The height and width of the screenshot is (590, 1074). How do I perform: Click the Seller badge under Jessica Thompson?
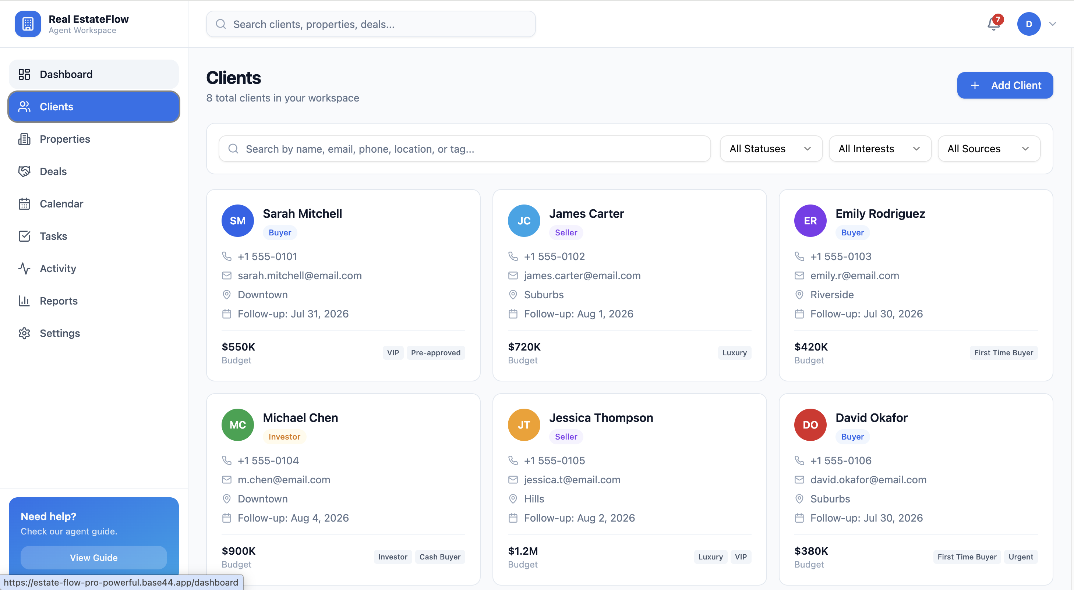click(x=566, y=437)
